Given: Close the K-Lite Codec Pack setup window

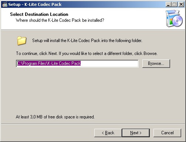Looking at the screenshot, I should point(181,4).
